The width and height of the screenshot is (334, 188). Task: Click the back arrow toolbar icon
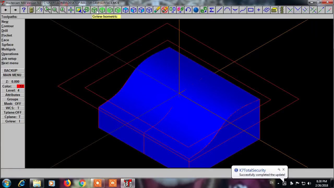click(5, 10)
